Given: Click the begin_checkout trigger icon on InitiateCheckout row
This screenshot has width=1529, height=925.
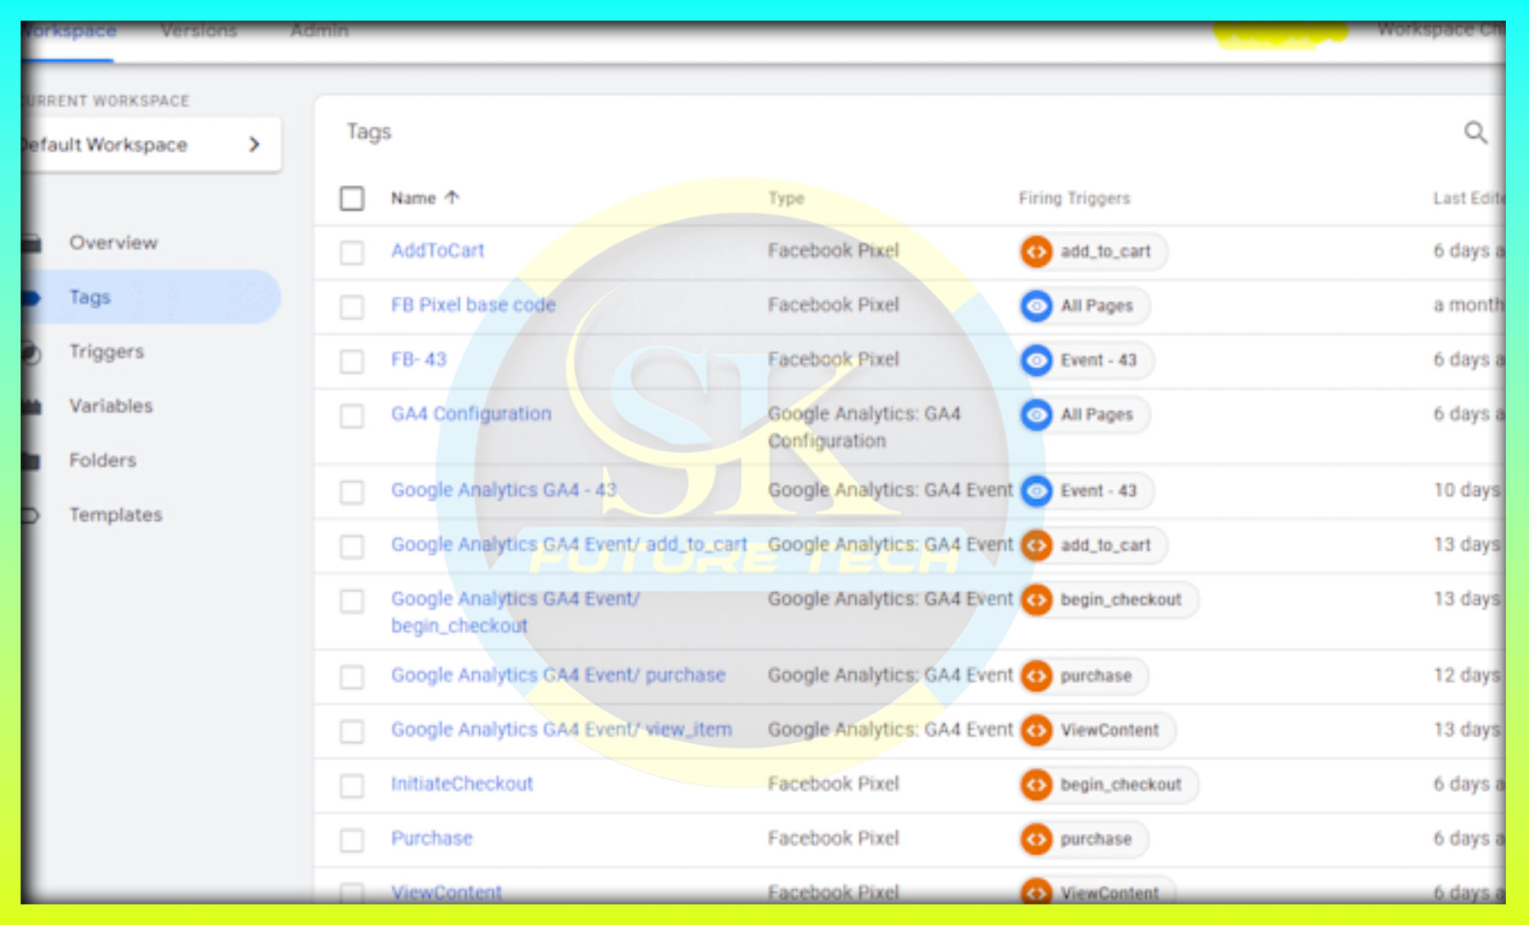Looking at the screenshot, I should [x=1036, y=784].
